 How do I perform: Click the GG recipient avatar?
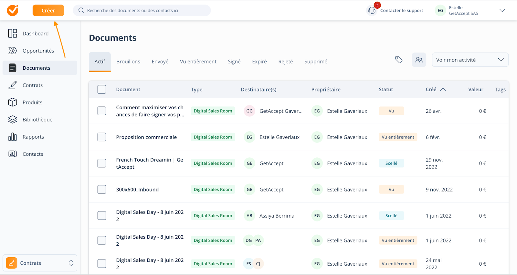[249, 111]
